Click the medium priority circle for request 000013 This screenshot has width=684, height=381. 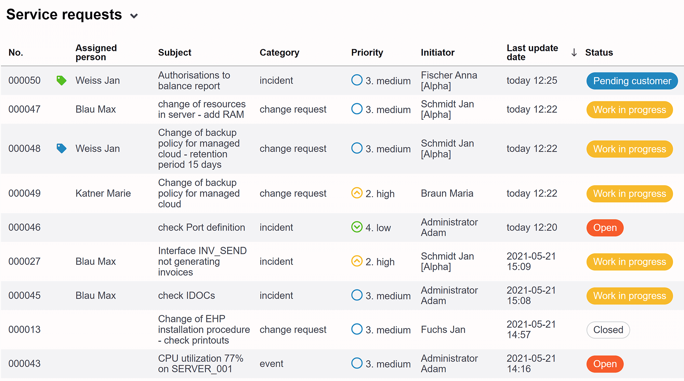pyautogui.click(x=357, y=329)
